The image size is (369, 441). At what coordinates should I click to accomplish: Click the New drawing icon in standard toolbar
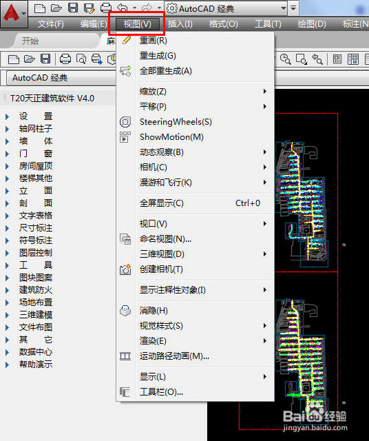(14, 59)
